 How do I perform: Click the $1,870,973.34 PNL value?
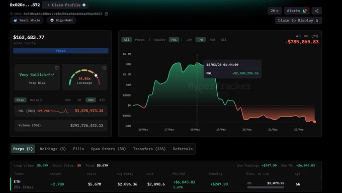[x=89, y=111]
